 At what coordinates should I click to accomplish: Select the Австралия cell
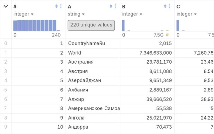pos(81,62)
